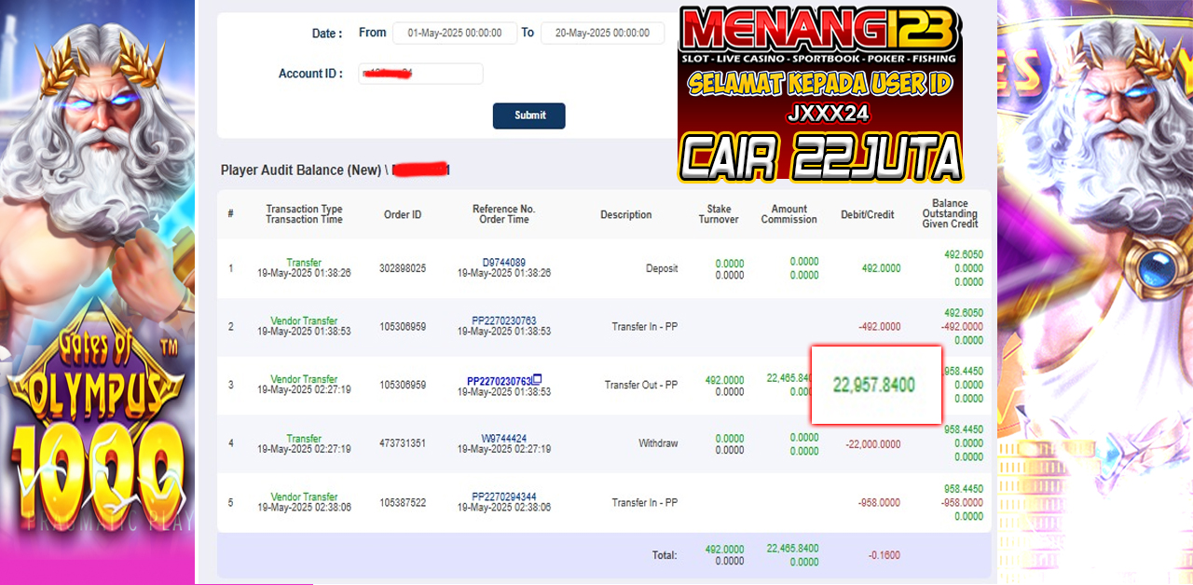Select the total amount '22,465.8400' in footer
The width and height of the screenshot is (1193, 585).
(x=792, y=550)
